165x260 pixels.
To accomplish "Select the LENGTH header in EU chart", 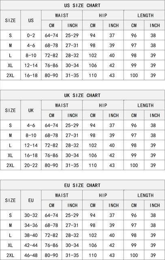I will click(145, 195).
